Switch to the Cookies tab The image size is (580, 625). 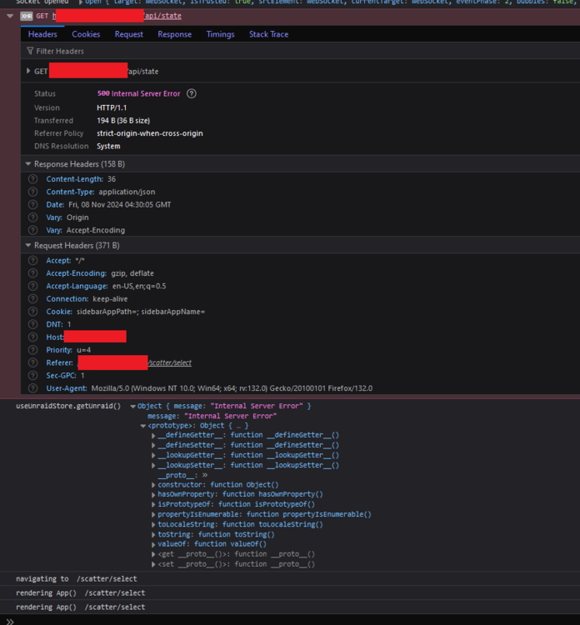(86, 34)
